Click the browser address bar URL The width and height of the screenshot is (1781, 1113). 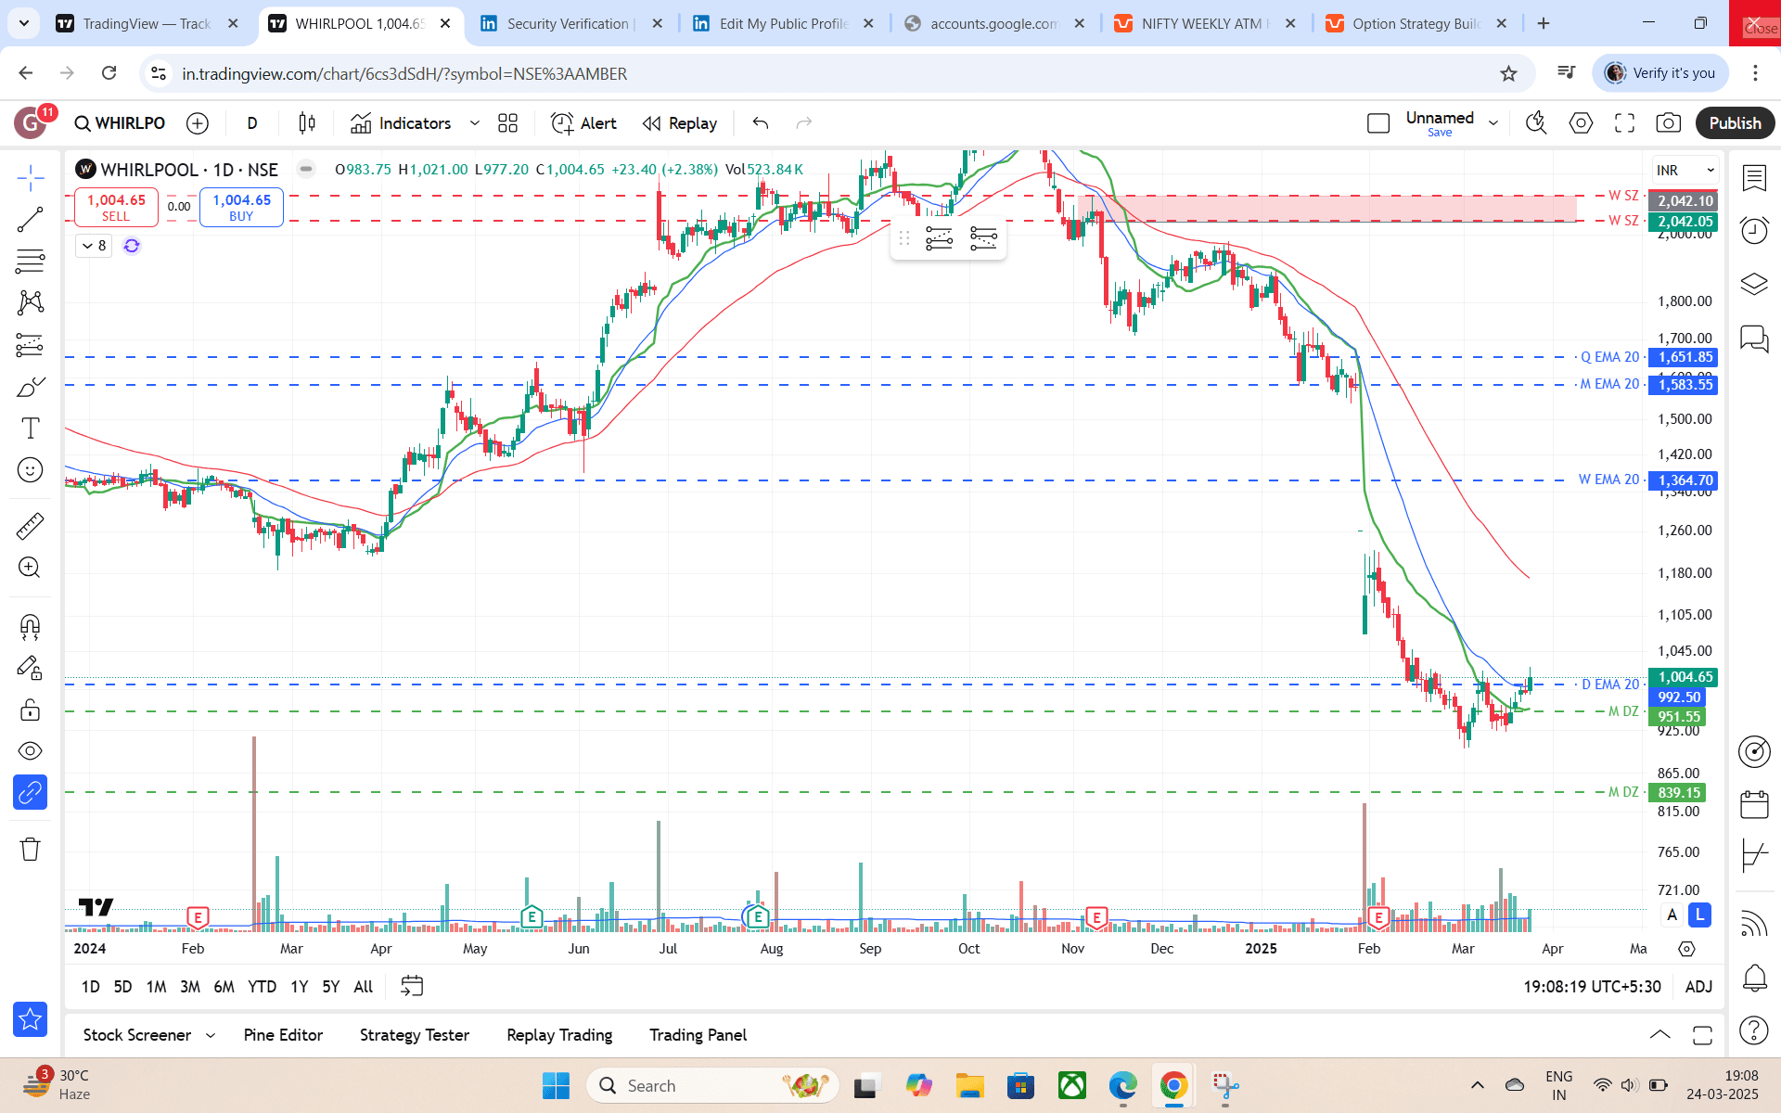(x=404, y=73)
